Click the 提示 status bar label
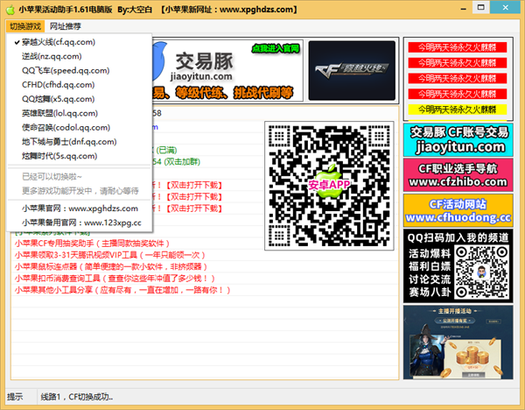 point(15,397)
